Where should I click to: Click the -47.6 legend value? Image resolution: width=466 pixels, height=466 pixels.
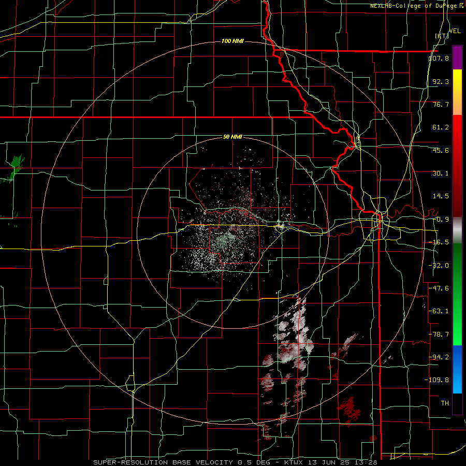[x=439, y=288]
